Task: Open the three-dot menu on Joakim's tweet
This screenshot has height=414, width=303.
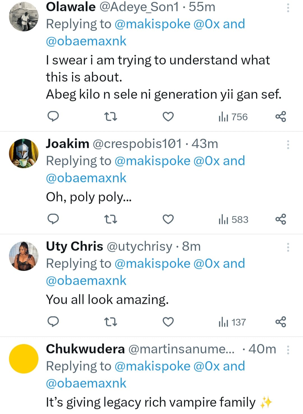Action: tap(288, 144)
